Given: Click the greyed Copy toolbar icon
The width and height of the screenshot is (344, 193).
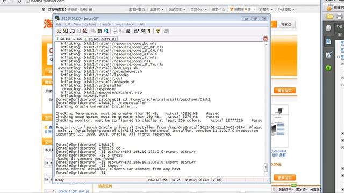Looking at the screenshot, I should click(x=94, y=31).
